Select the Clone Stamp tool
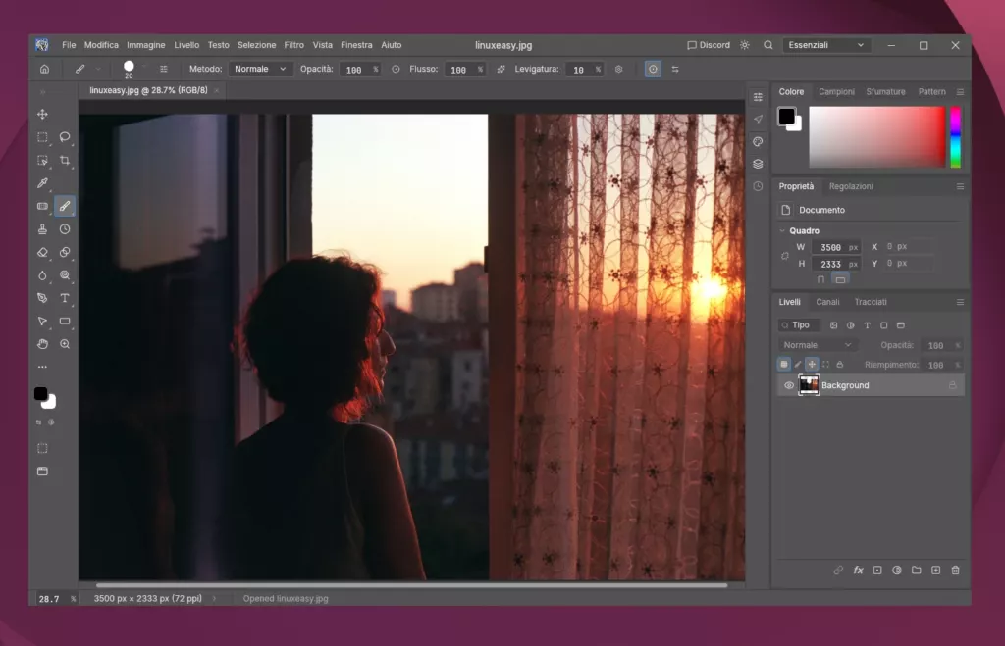The height and width of the screenshot is (646, 1005). coord(42,229)
